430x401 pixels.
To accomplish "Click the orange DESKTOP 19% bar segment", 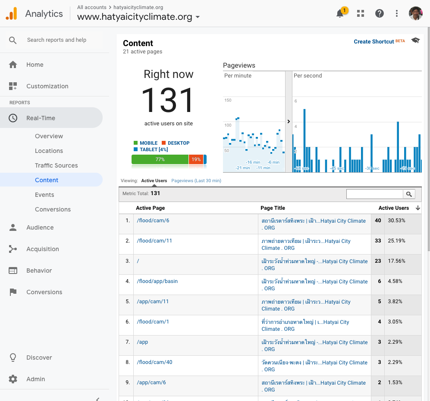I will click(x=196, y=159).
